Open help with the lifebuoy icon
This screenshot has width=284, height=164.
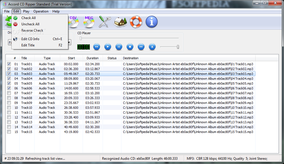pos(136,22)
